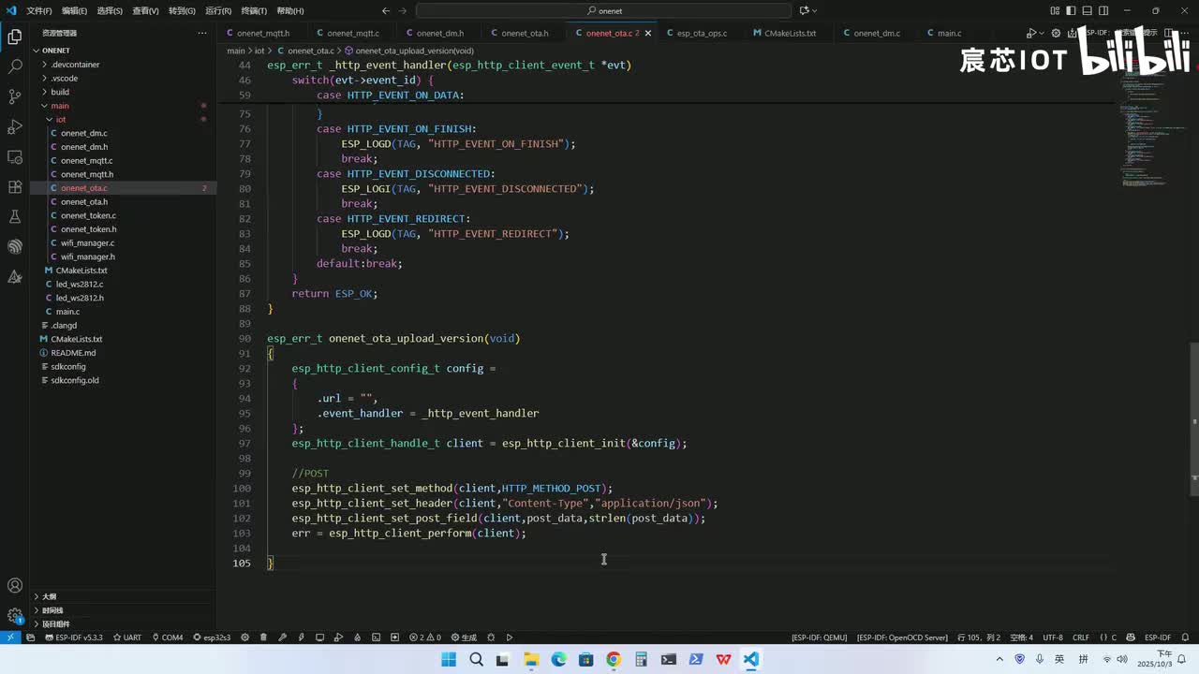Select the COM4 port in status bar
The width and height of the screenshot is (1199, 674).
point(167,637)
